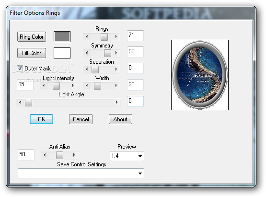Increase Light Intensity with right arrow
This screenshot has width=266, height=197.
pos(73,85)
